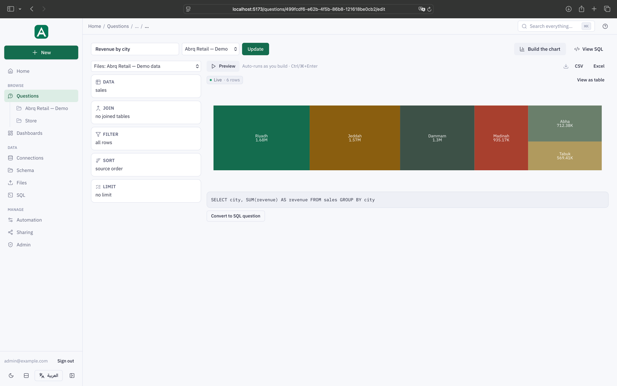Open the Abrq Retail — Demo folder
Screen dimensions: 617x386
[46, 108]
